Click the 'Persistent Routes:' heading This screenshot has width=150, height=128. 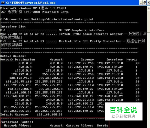coord(17,122)
